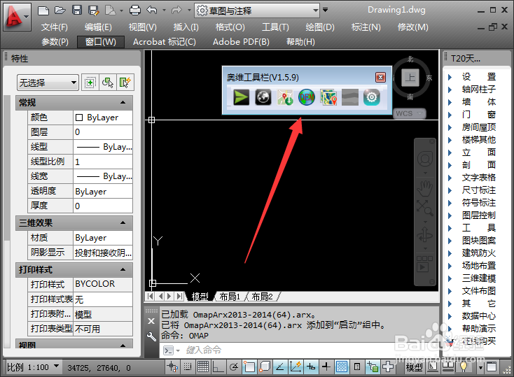Toggle Dynamic Input in status bar
Screen dimensions: 514x377
pyautogui.click(x=311, y=367)
